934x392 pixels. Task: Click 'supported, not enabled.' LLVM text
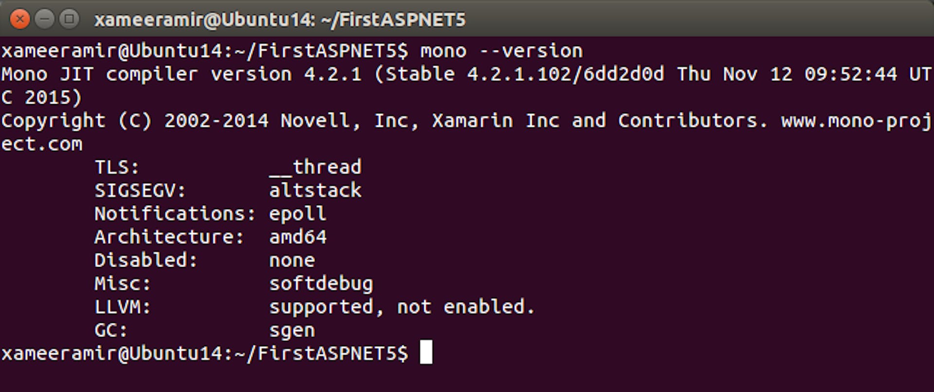(402, 307)
